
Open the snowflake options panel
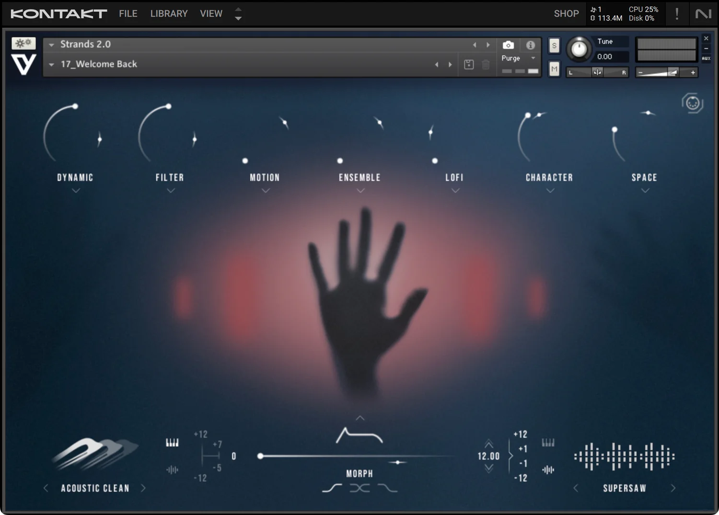point(23,43)
